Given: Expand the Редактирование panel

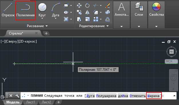Looking at the screenshot, I should click(x=94, y=26).
